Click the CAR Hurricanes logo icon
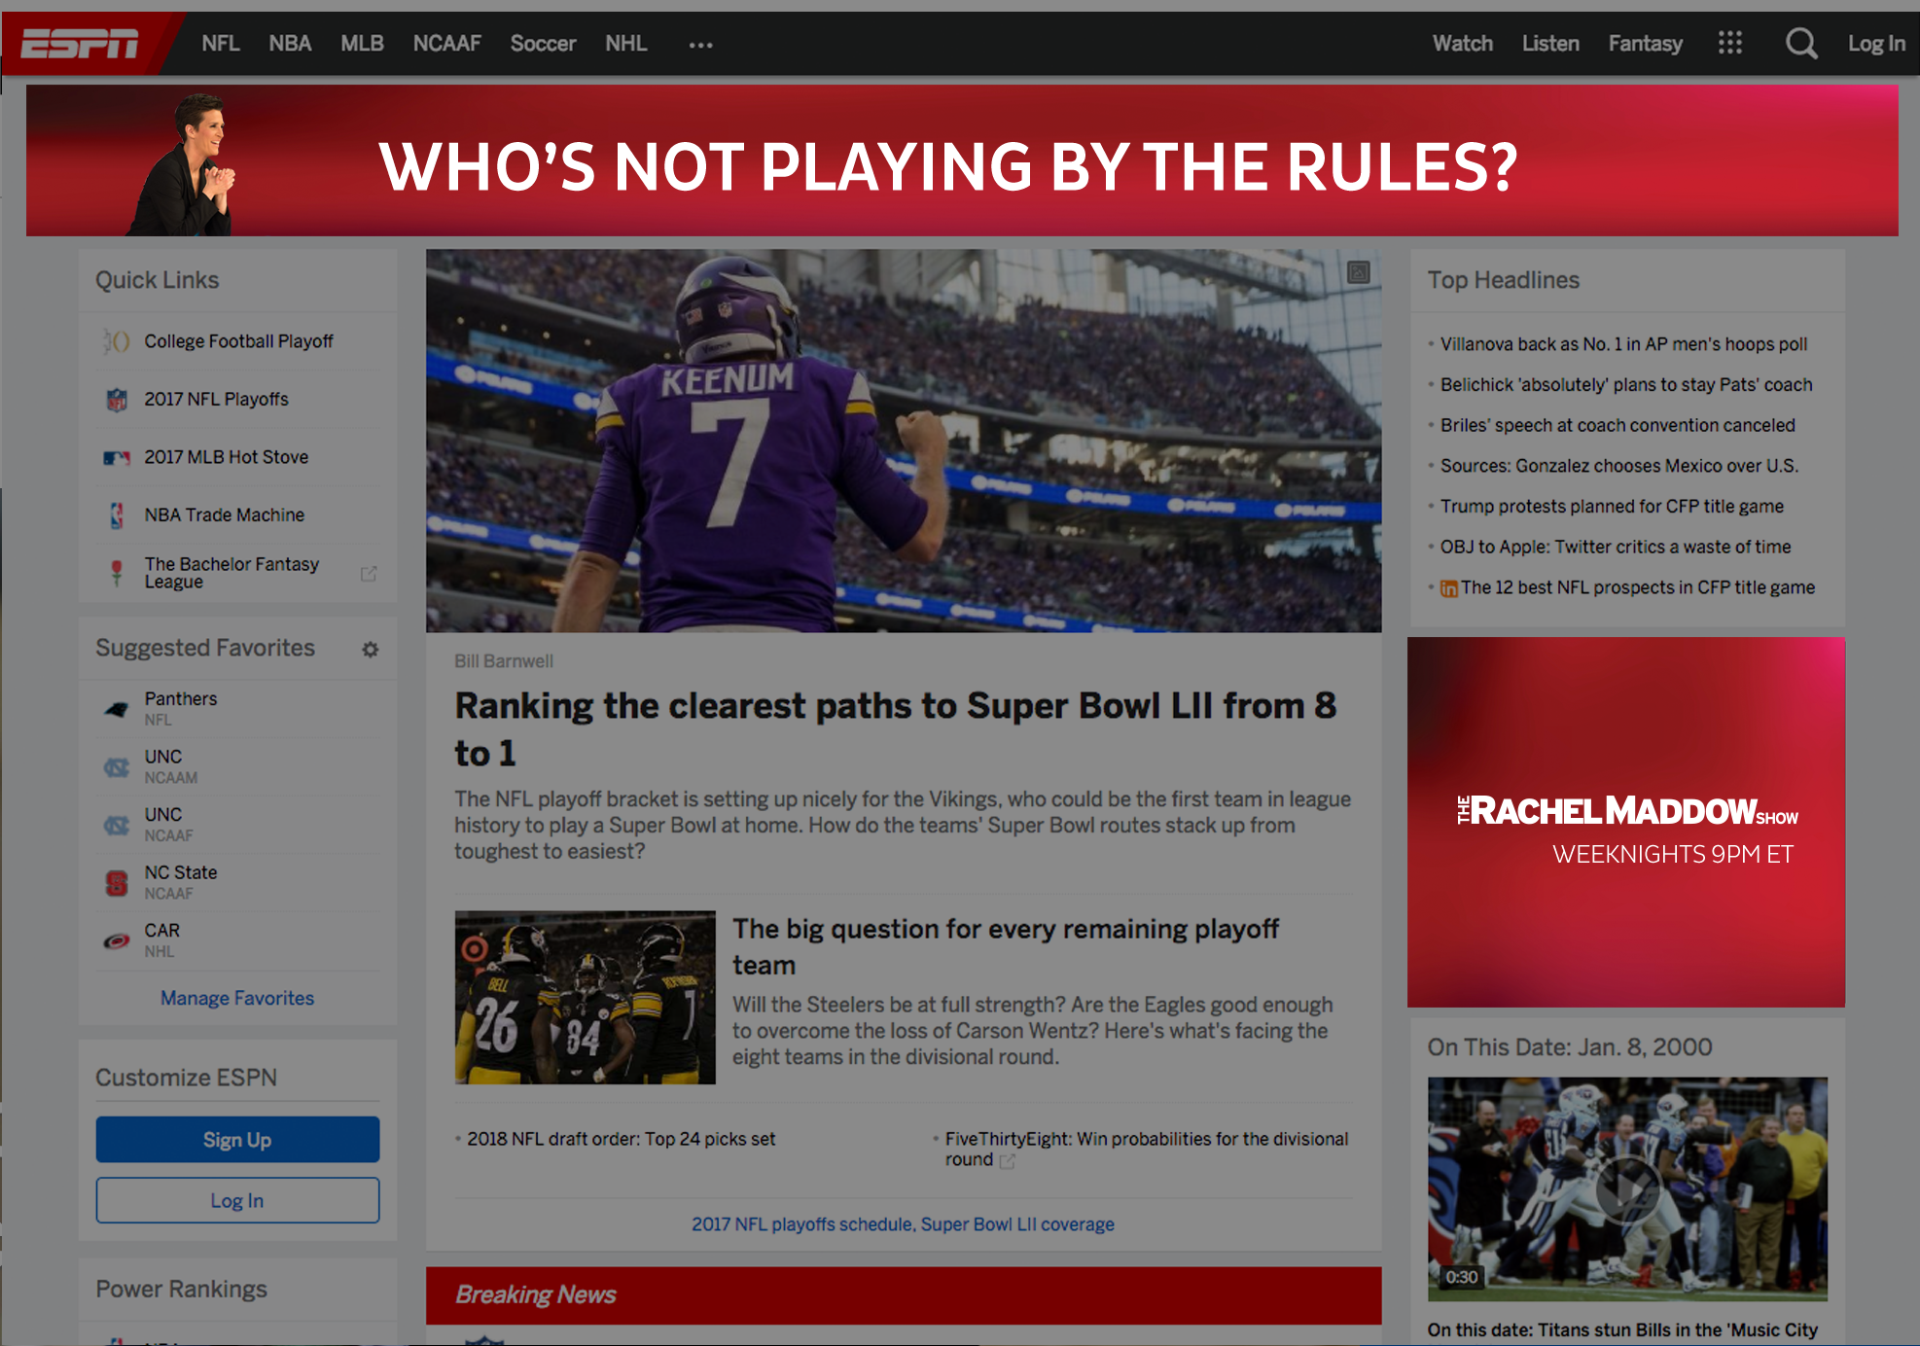This screenshot has width=1920, height=1346. pos(117,940)
